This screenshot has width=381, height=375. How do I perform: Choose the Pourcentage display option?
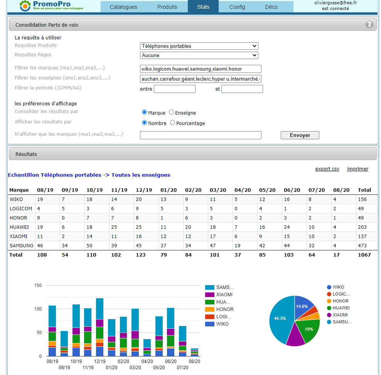pyautogui.click(x=172, y=123)
